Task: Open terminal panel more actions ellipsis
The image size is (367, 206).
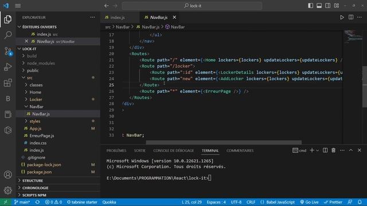Action: click(x=342, y=150)
